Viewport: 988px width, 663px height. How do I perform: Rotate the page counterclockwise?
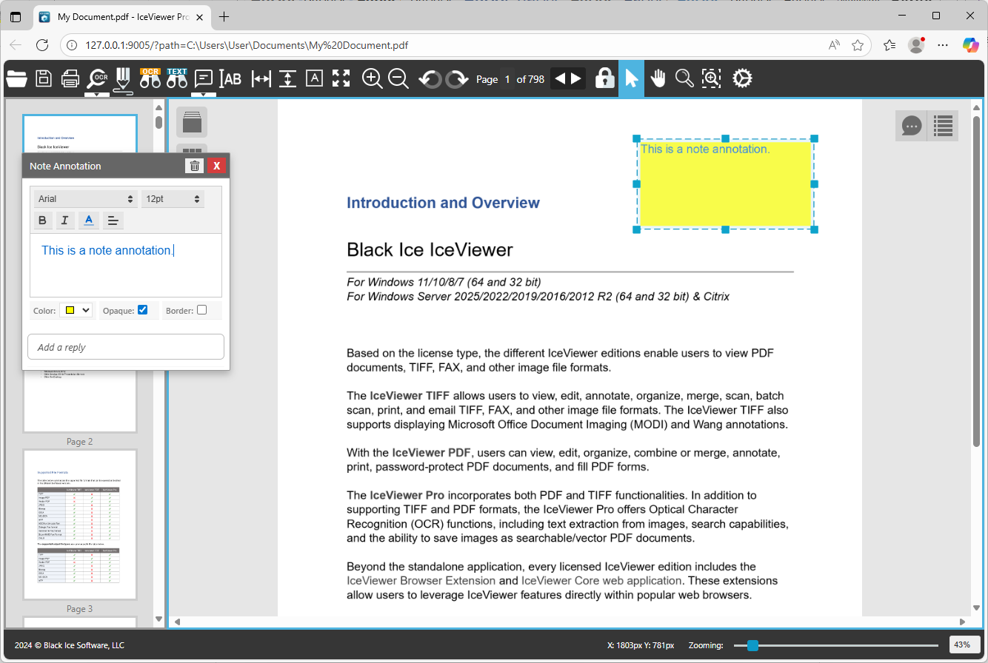[430, 78]
